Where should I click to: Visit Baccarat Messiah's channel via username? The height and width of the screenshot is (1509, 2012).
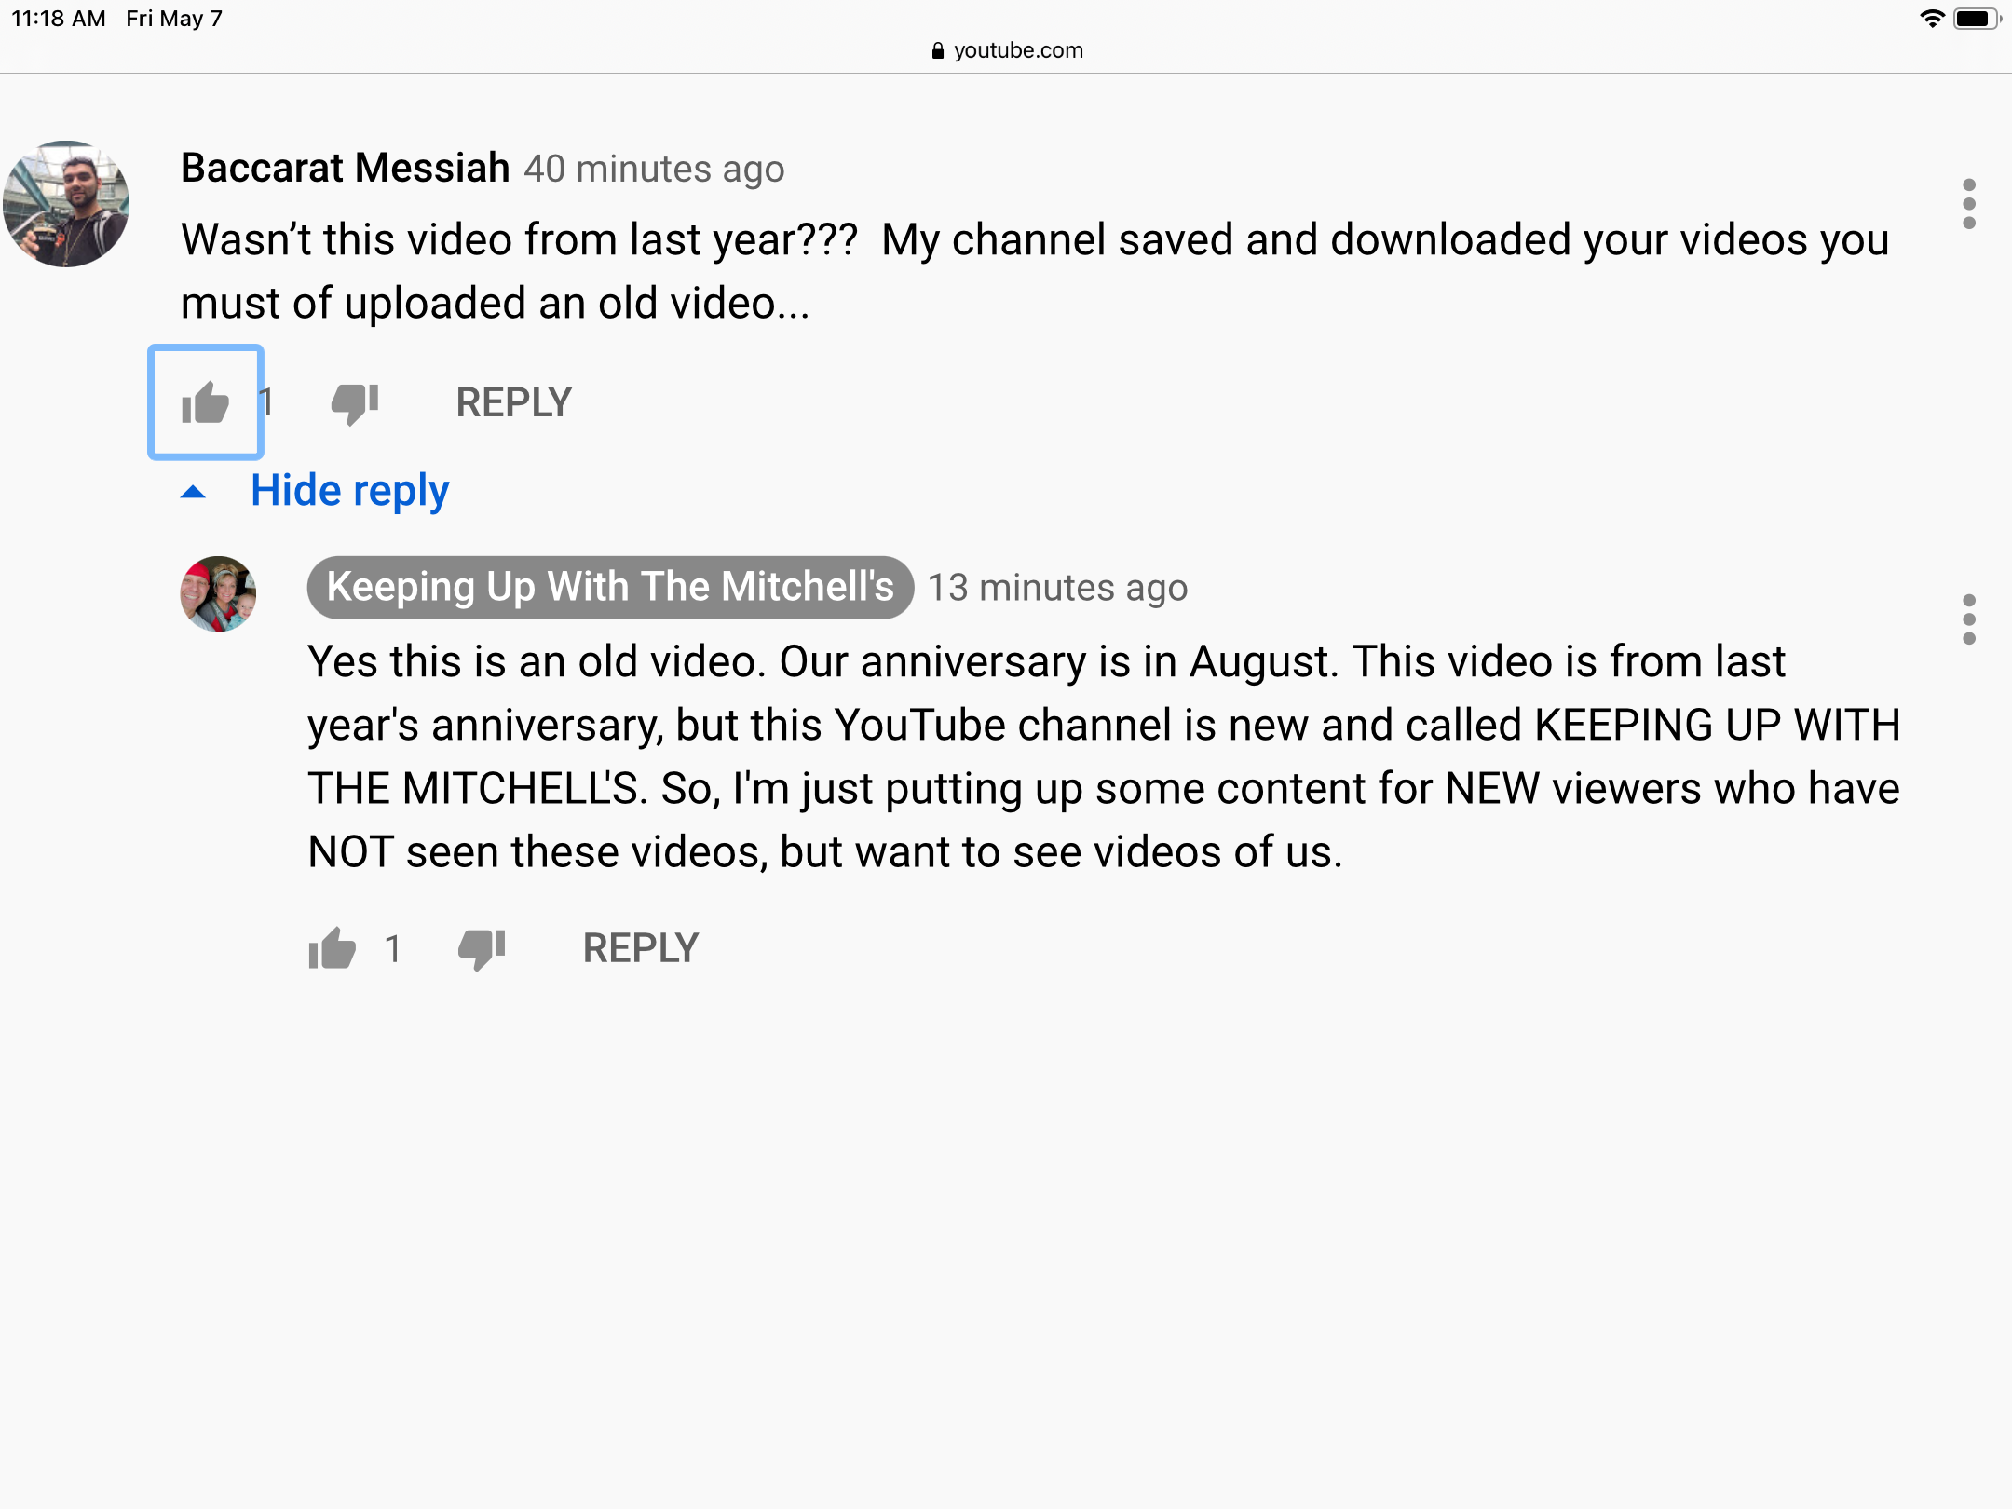[346, 169]
